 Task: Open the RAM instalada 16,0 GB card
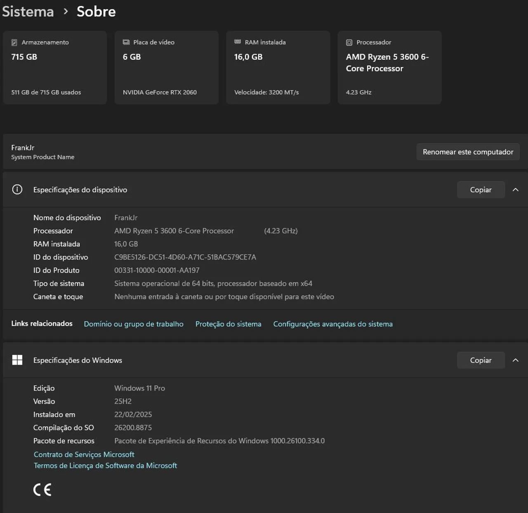click(x=278, y=68)
